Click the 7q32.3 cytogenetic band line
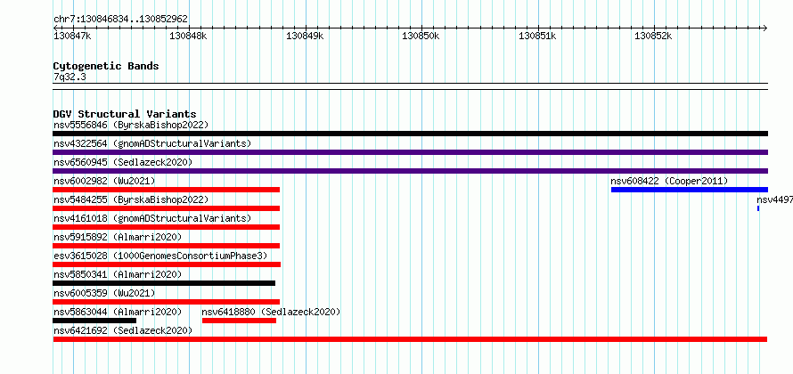The image size is (793, 374). pos(410,86)
